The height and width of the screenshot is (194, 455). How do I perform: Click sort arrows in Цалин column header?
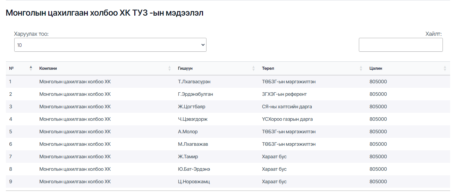pyautogui.click(x=445, y=68)
